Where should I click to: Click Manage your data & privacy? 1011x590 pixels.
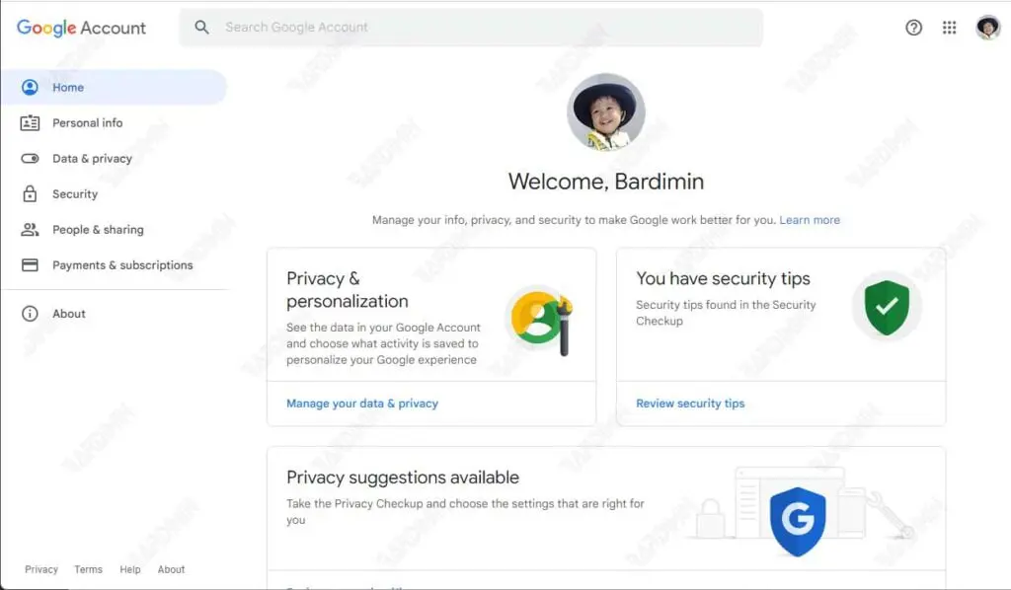point(362,404)
